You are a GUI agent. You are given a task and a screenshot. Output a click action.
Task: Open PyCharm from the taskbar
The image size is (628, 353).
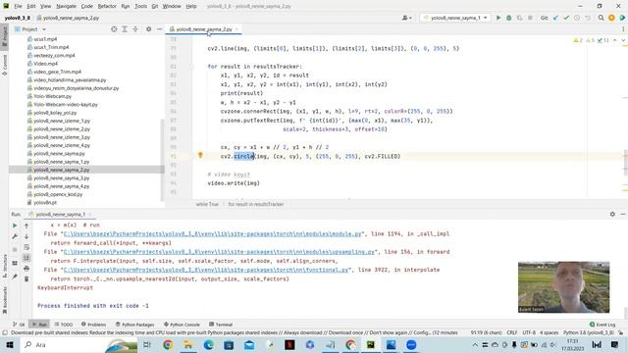tap(371, 345)
